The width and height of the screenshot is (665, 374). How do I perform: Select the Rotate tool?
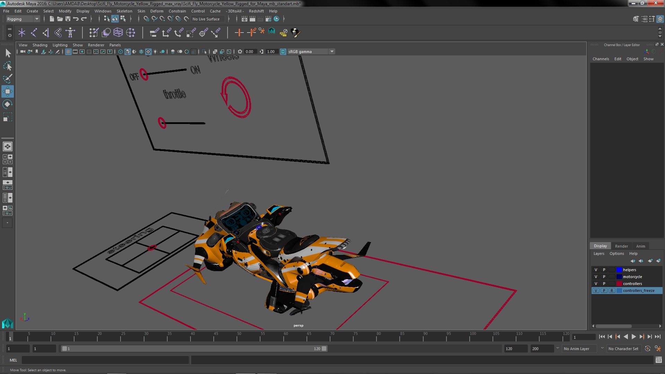tap(8, 104)
